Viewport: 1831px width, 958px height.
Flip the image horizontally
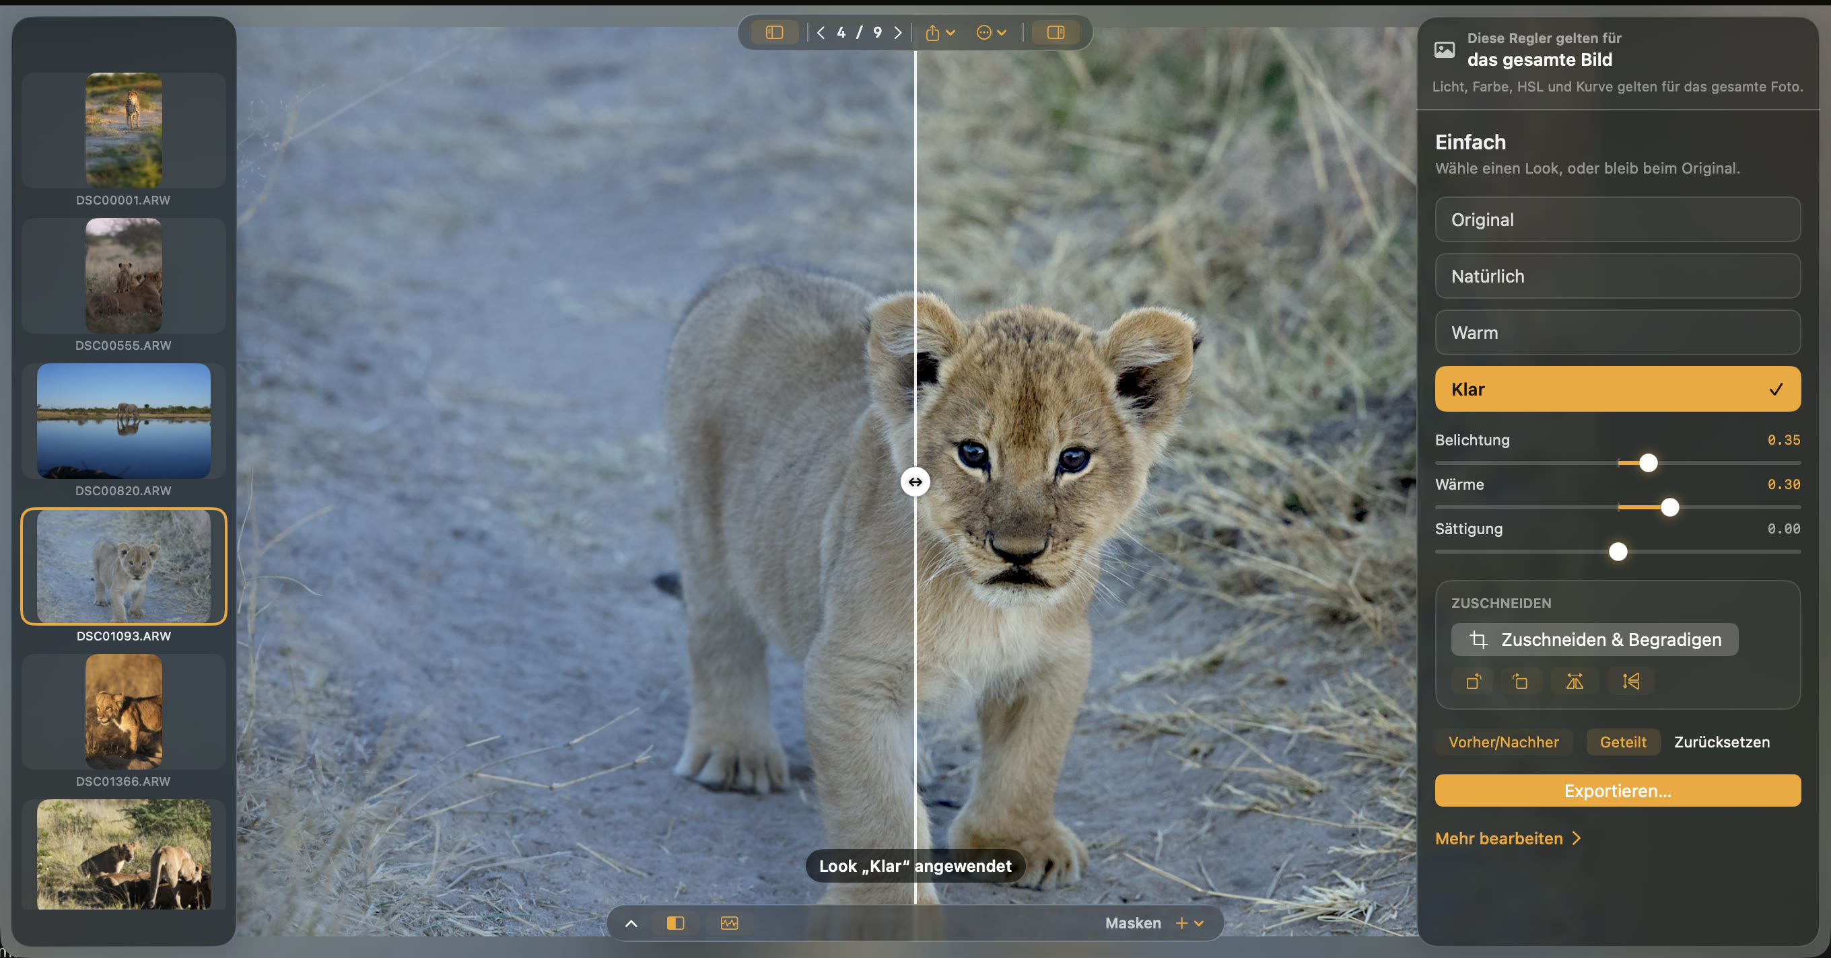tap(1575, 681)
